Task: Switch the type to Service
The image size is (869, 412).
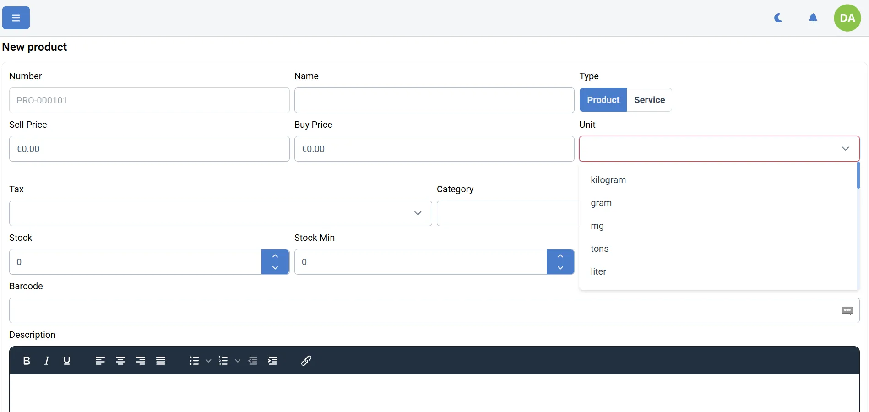Action: tap(649, 100)
